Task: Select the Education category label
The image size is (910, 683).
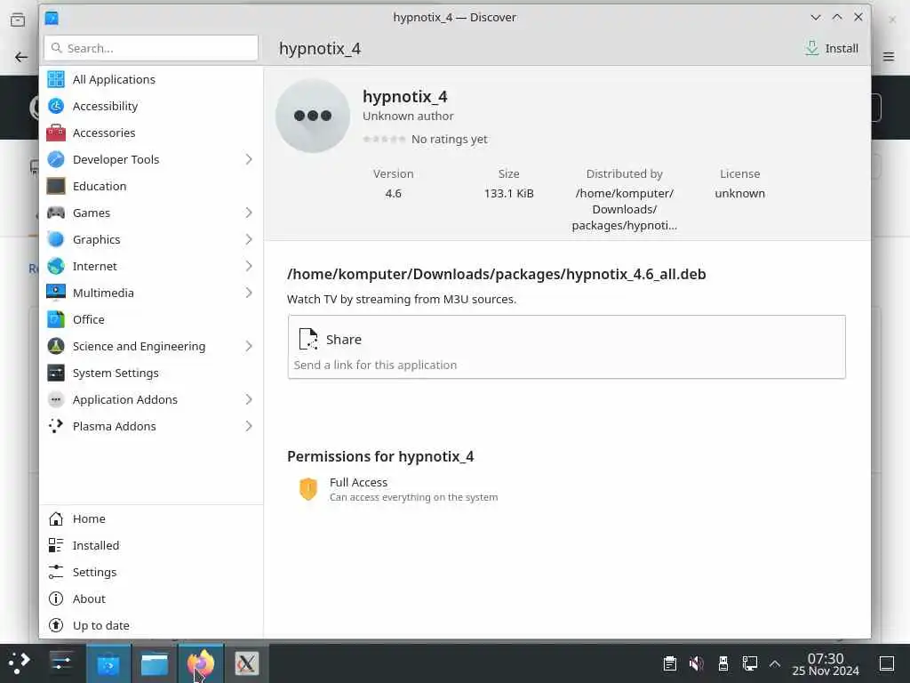Action: (100, 186)
